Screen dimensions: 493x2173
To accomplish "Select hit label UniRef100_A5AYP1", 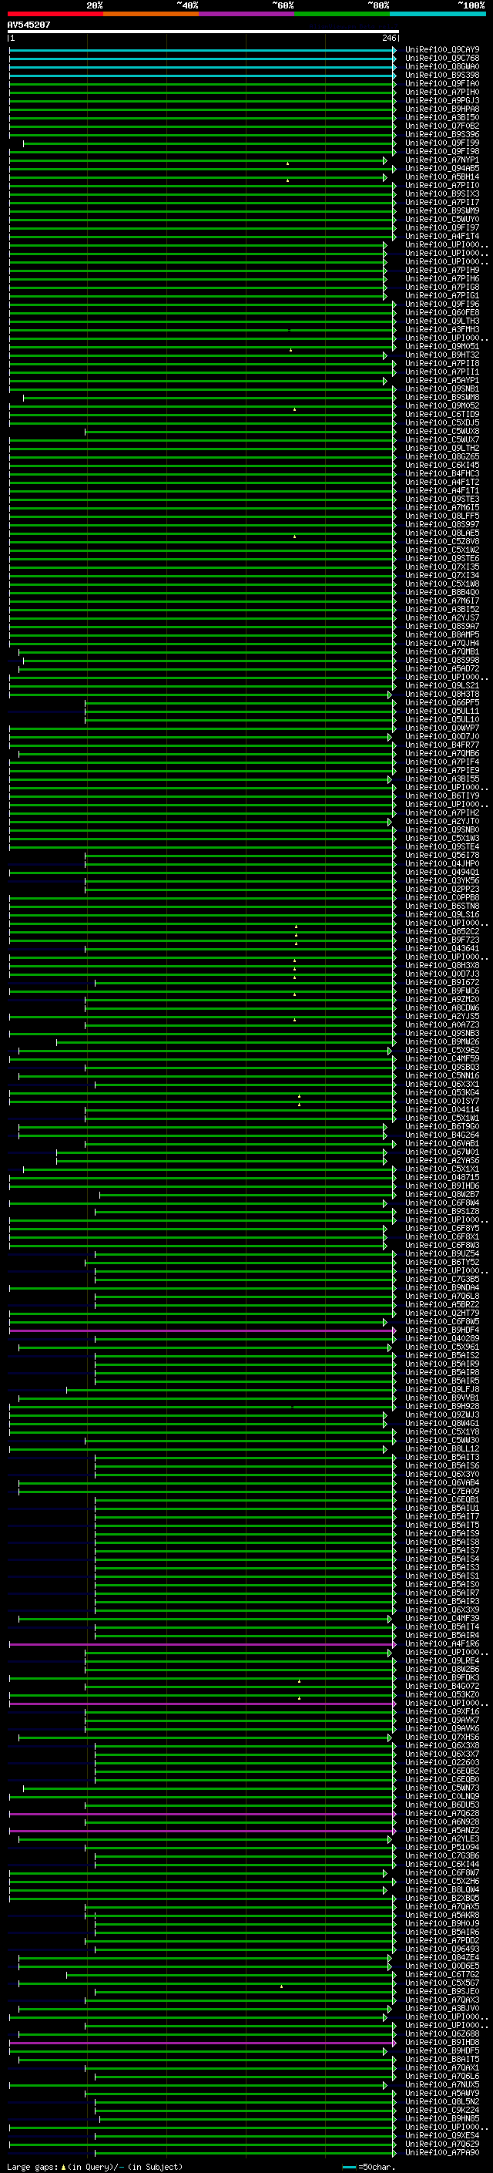I will [x=441, y=381].
